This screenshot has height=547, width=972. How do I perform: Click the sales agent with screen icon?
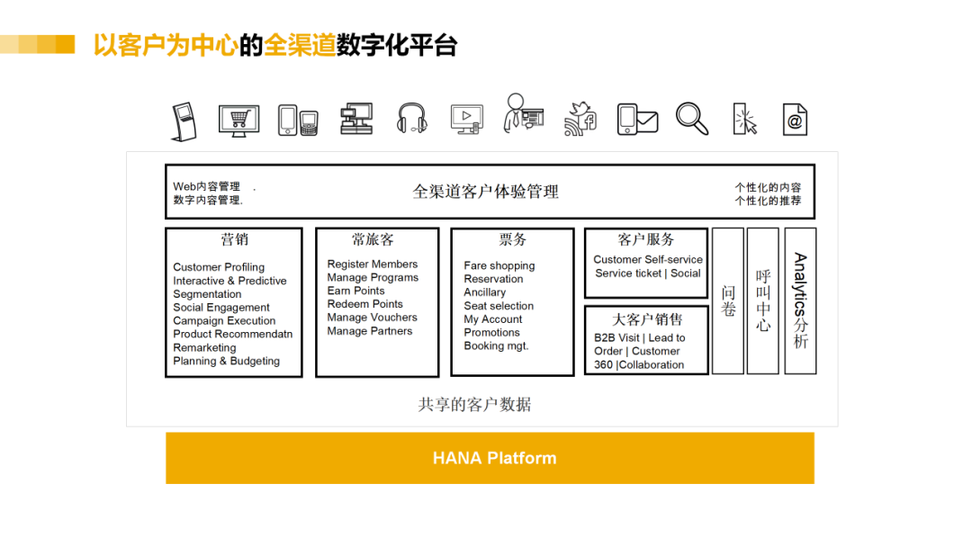[524, 112]
